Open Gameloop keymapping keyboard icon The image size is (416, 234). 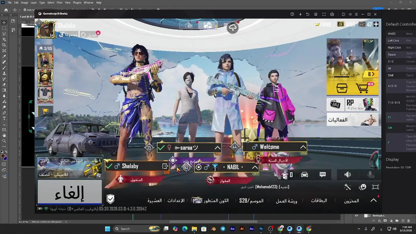pos(316,14)
